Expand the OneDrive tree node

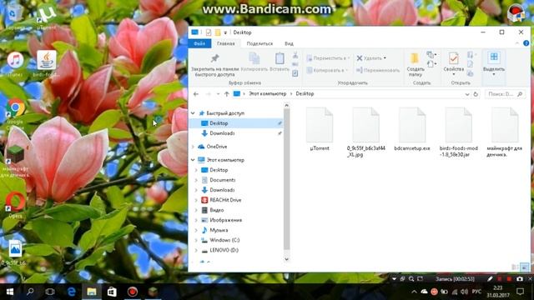pos(193,147)
